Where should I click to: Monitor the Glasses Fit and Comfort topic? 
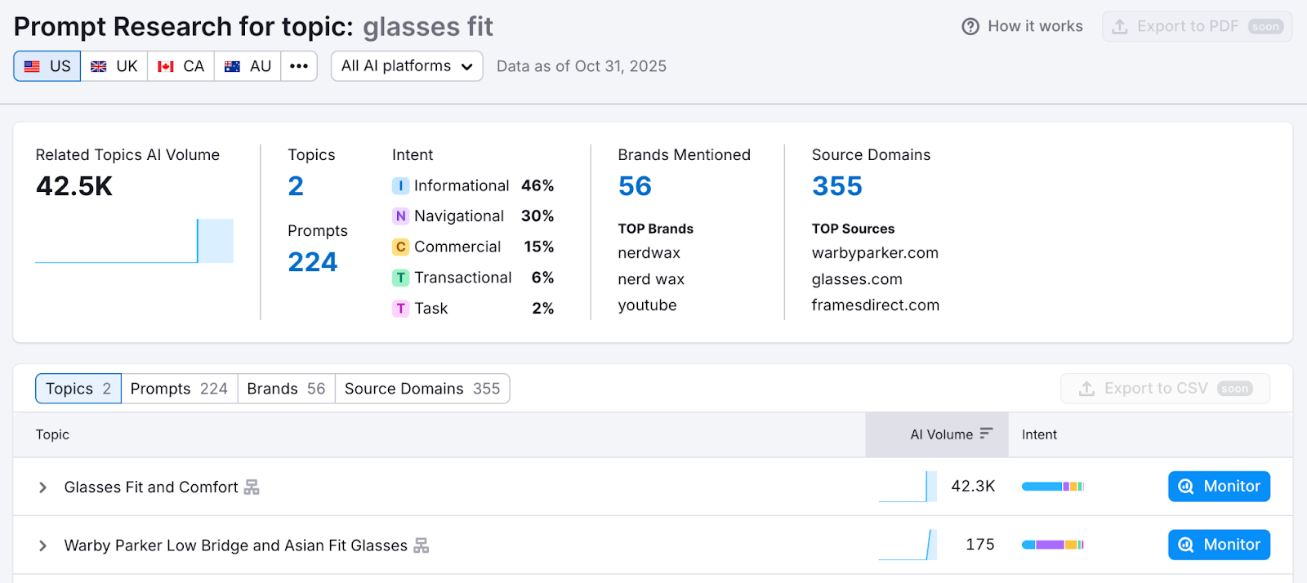point(1218,487)
